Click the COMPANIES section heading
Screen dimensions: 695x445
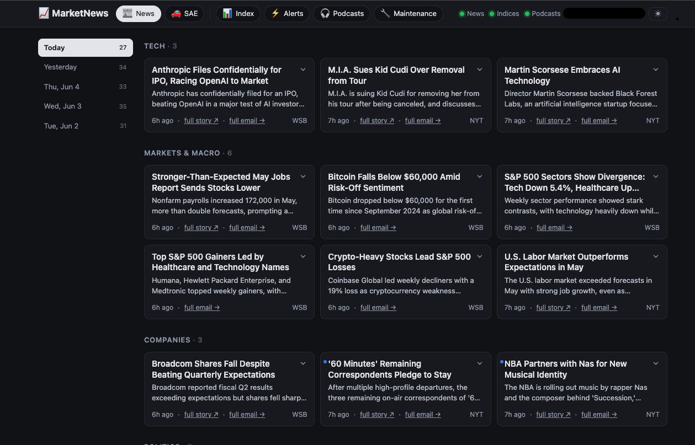[x=167, y=340]
